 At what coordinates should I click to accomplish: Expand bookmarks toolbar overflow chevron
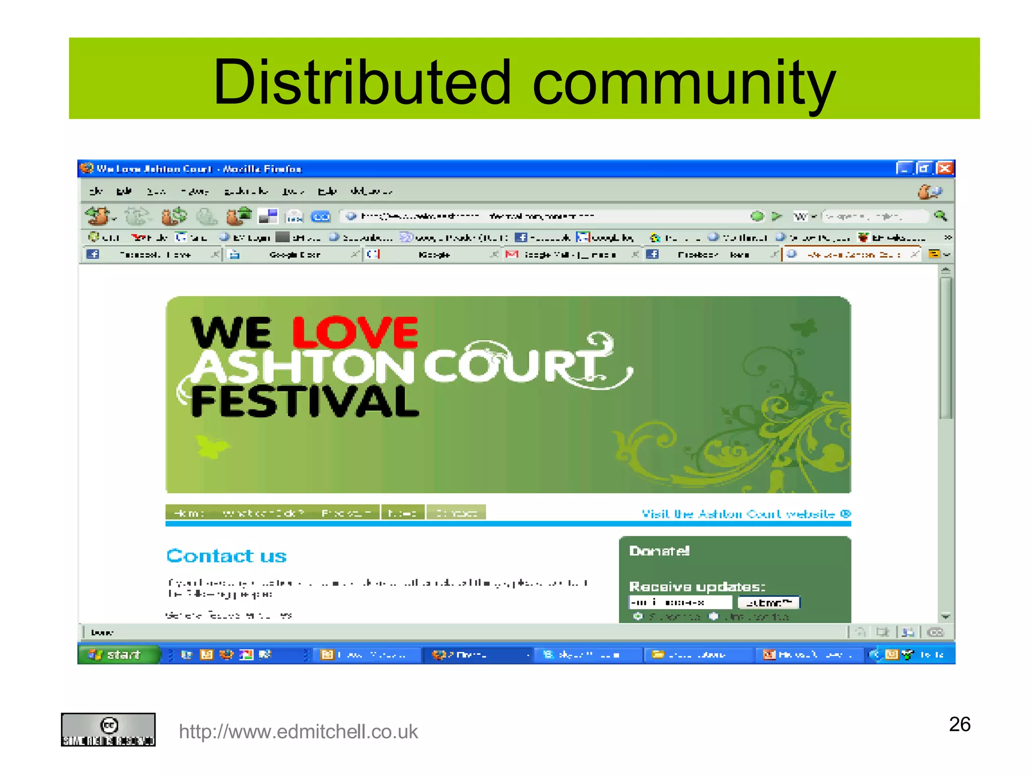pos(948,237)
